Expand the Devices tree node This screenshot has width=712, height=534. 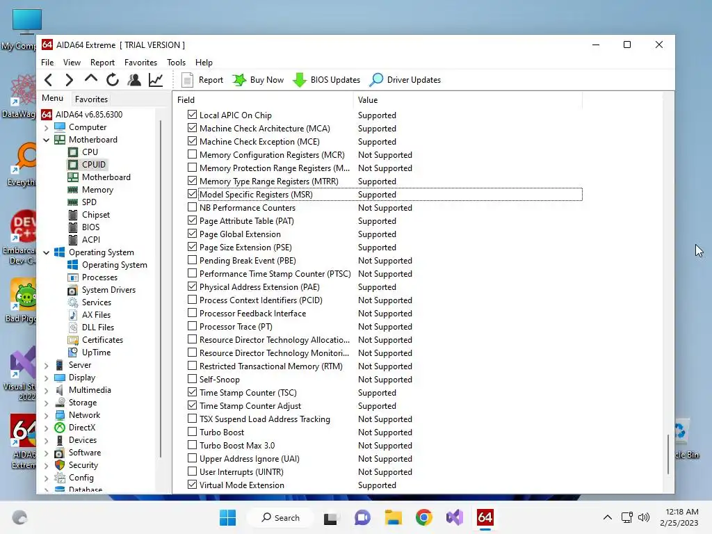click(47, 440)
